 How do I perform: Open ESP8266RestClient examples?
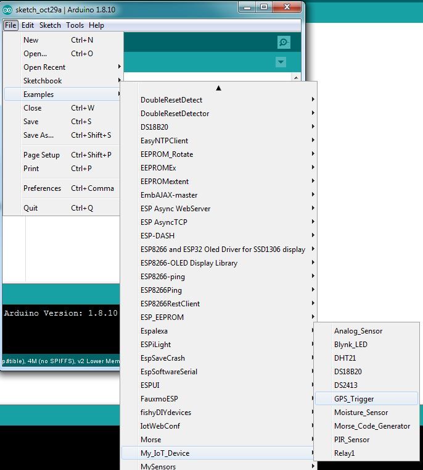(x=218, y=304)
